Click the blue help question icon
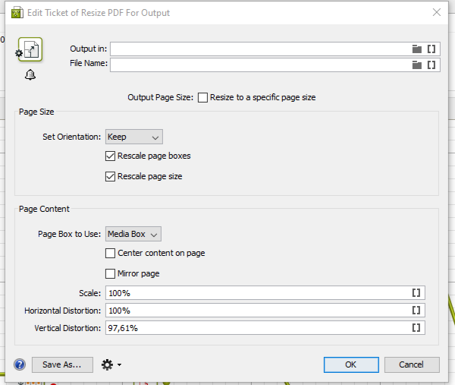The image size is (455, 385). [20, 364]
